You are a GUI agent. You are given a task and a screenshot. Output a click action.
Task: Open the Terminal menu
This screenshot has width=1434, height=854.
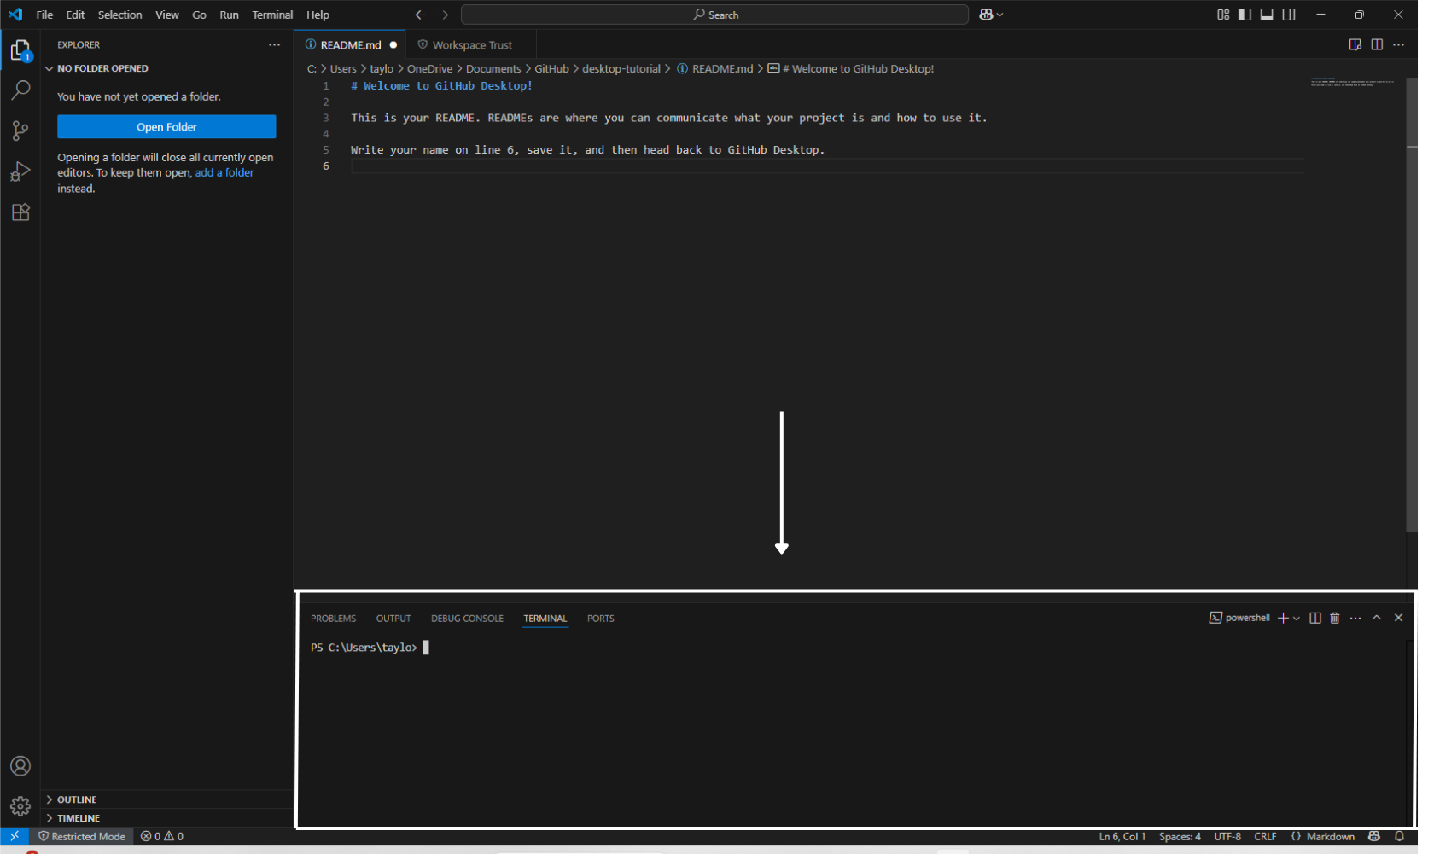(272, 15)
